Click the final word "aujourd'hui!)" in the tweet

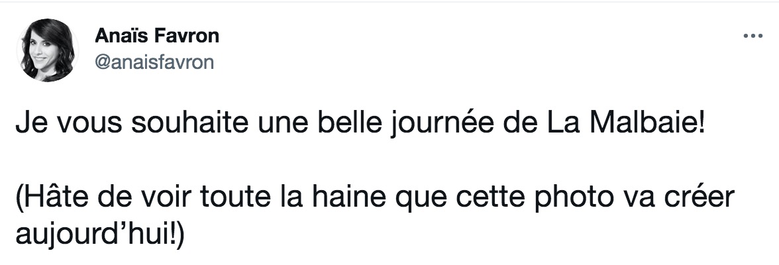coord(100,234)
